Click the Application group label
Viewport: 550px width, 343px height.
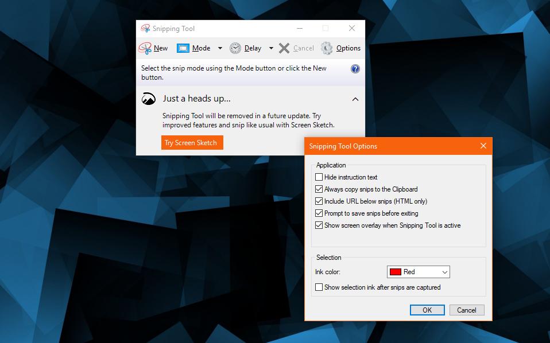tap(331, 165)
